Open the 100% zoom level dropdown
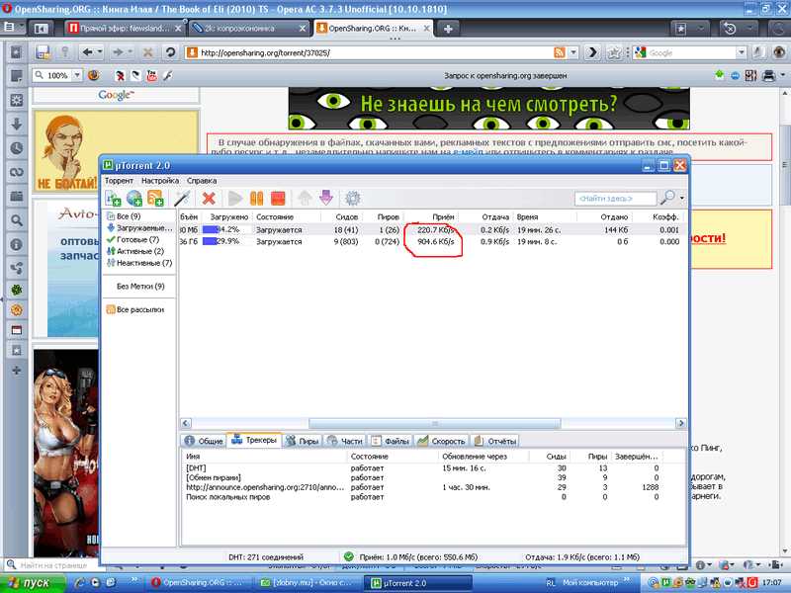The width and height of the screenshot is (791, 593). click(76, 75)
